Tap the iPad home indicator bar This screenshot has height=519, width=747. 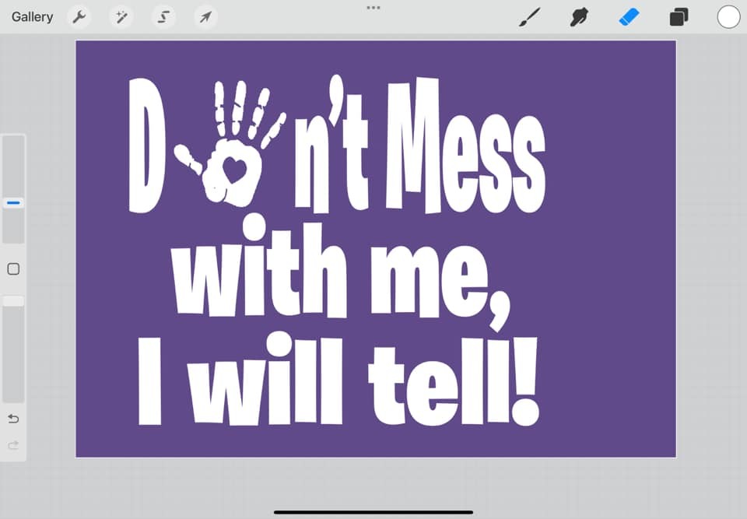(373, 512)
